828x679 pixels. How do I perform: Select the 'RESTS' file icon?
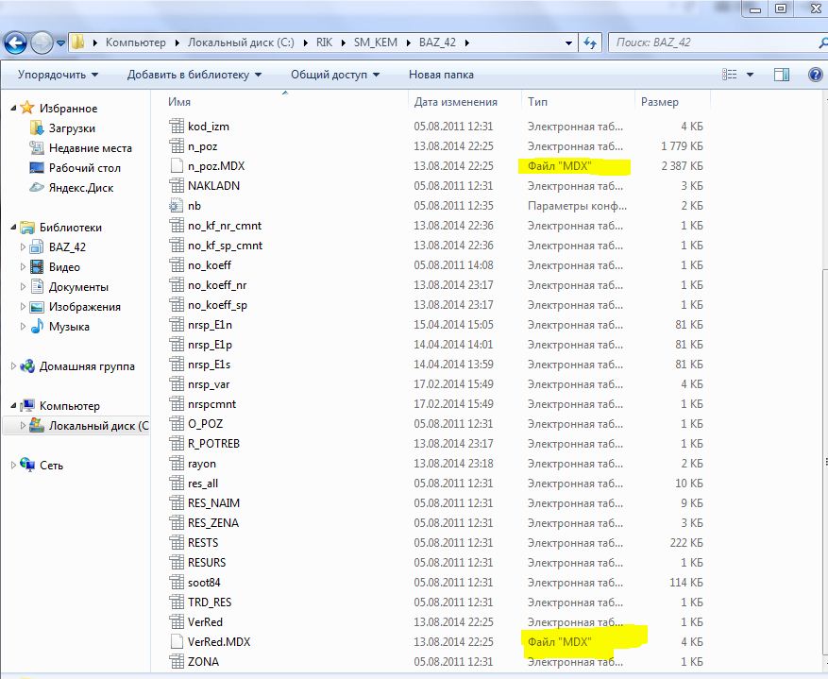tap(177, 543)
